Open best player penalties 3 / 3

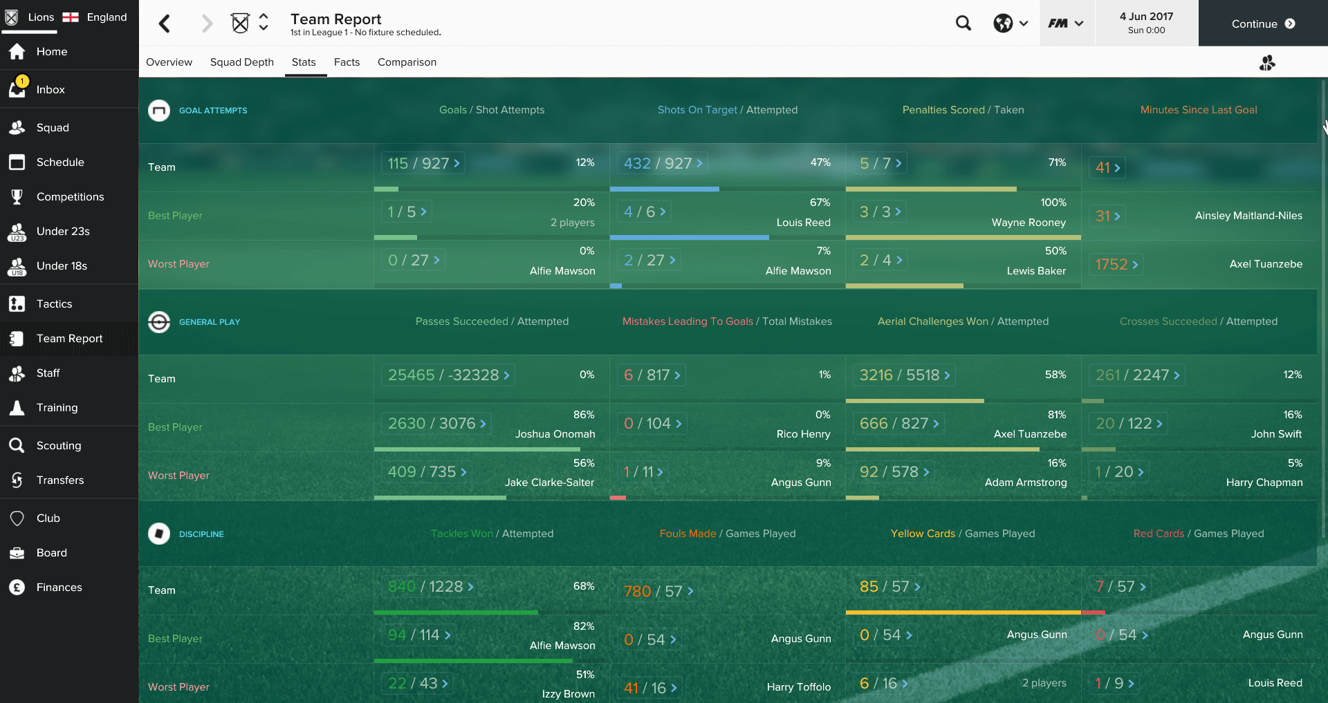point(879,212)
